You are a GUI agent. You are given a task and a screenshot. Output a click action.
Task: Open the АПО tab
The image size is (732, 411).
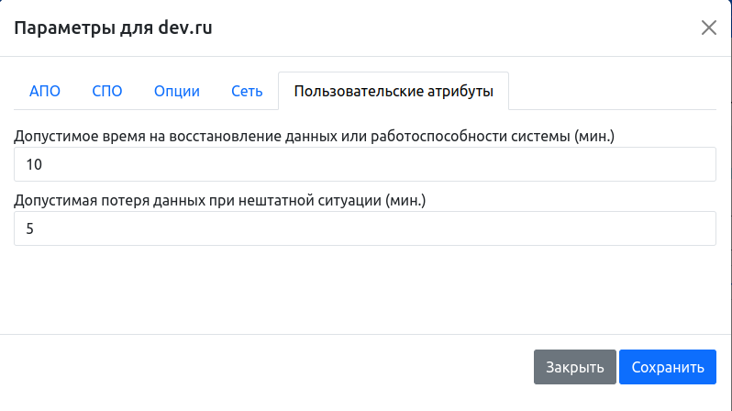[x=45, y=91]
